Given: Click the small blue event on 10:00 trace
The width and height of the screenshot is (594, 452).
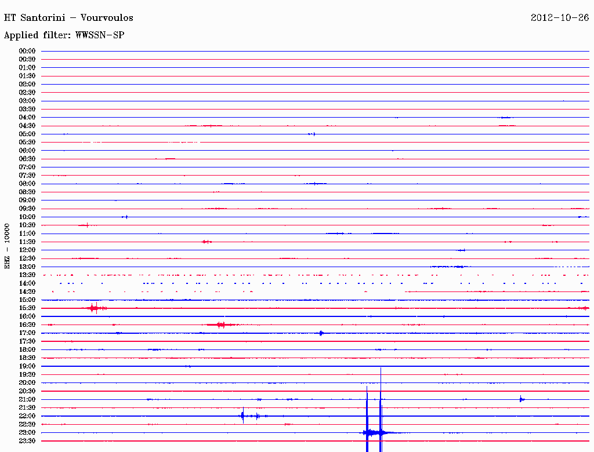Looking at the screenshot, I should [x=125, y=217].
